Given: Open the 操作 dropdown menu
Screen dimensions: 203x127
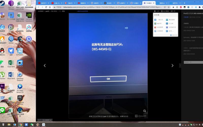Looking at the screenshot, I should 173,11.
